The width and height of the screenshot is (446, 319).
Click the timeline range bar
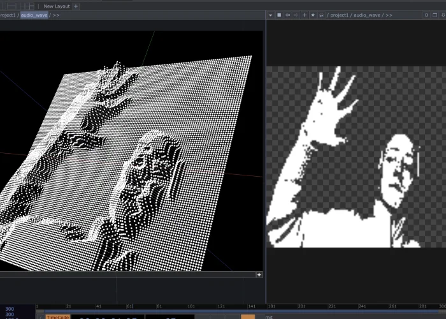[241, 311]
